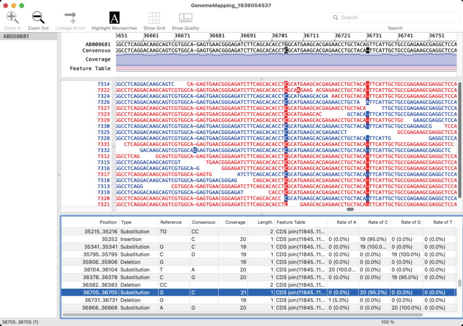463x326 pixels.
Task: Click read ID 7330 in alignment
Action: click(x=104, y=126)
